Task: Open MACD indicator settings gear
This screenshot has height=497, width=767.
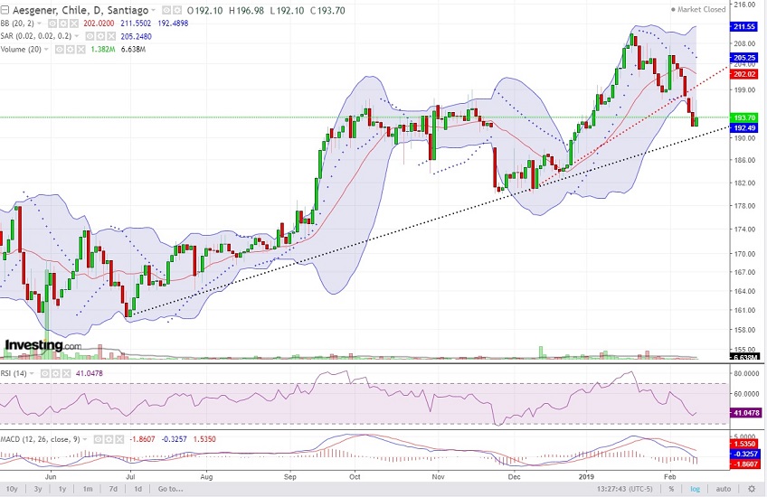Action: 109,439
